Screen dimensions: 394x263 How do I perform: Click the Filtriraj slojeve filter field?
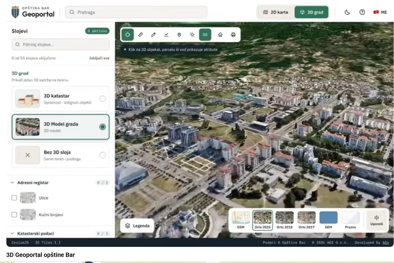60,44
